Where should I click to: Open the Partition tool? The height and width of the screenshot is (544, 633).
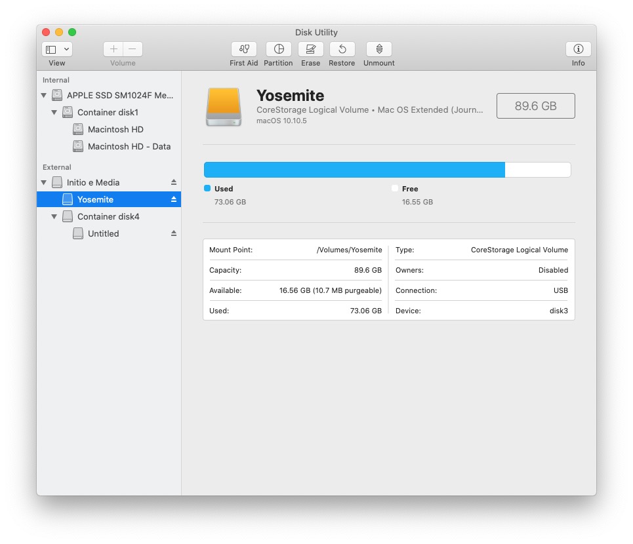click(279, 49)
